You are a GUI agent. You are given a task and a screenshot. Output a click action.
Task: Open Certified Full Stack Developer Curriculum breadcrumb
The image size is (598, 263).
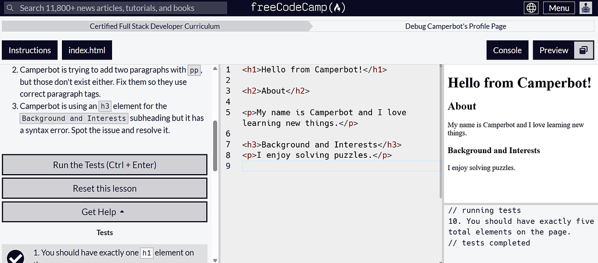click(155, 26)
